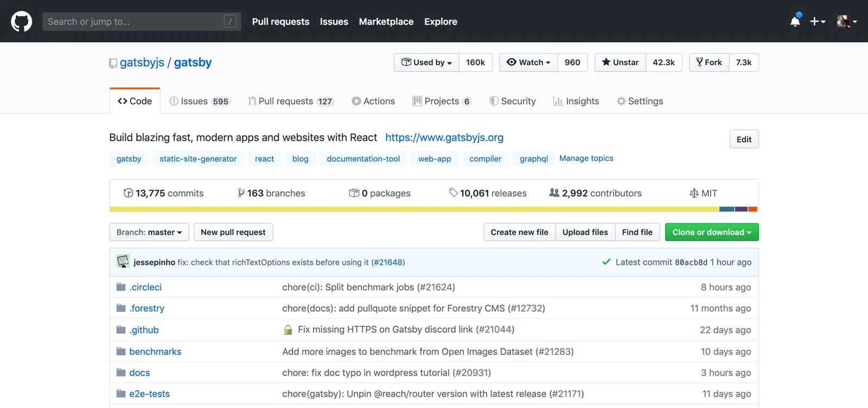Fork the repository
The image size is (868, 408).
coord(709,62)
